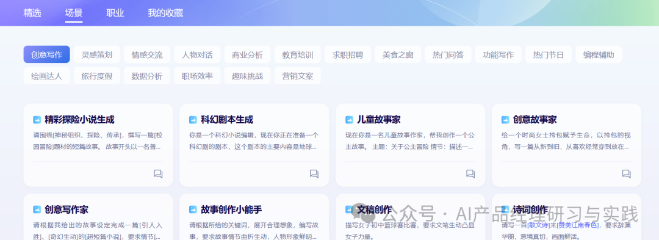Click description text of 精彩探险小说生成 card
The height and width of the screenshot is (240, 659).
click(x=98, y=141)
